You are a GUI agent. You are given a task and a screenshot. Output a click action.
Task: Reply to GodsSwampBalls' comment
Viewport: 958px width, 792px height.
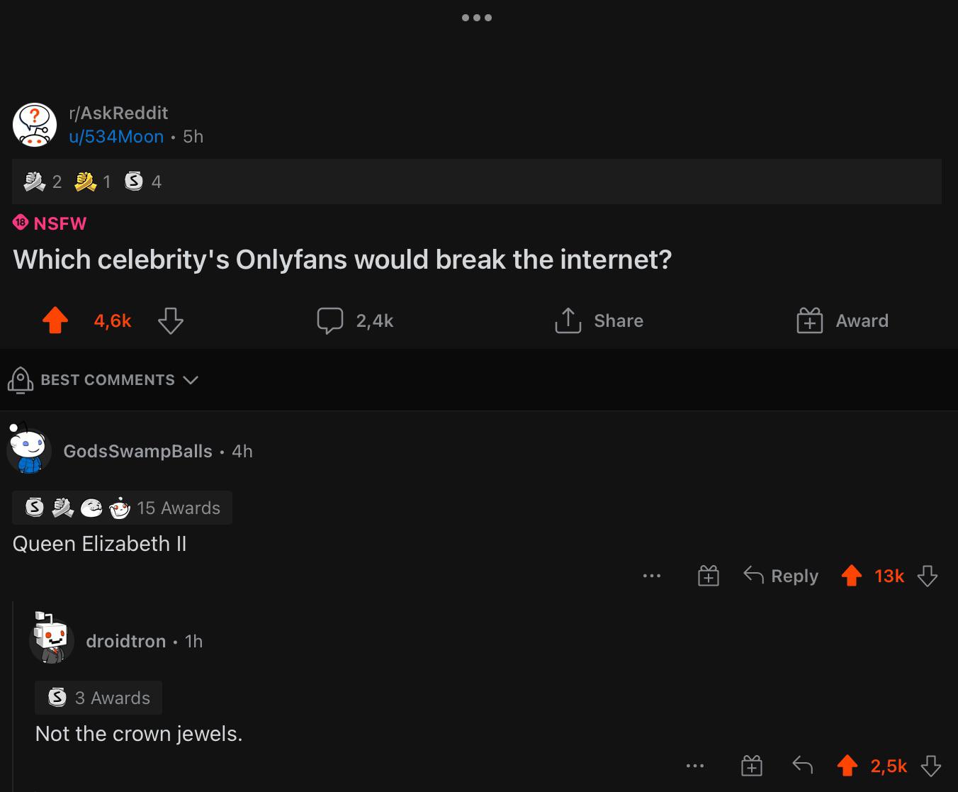click(781, 576)
